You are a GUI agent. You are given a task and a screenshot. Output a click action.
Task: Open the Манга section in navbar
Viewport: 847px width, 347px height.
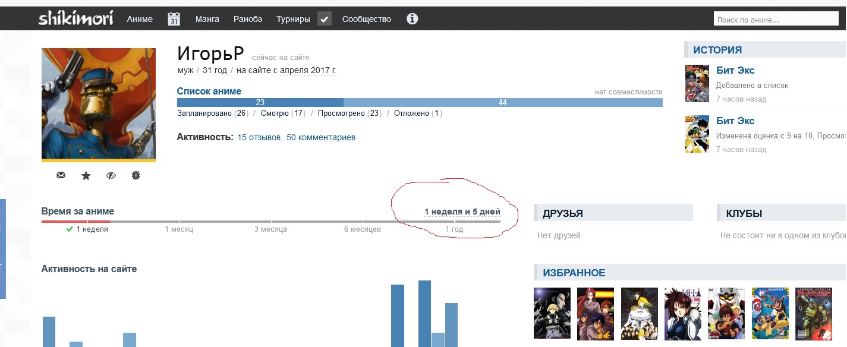click(x=207, y=19)
